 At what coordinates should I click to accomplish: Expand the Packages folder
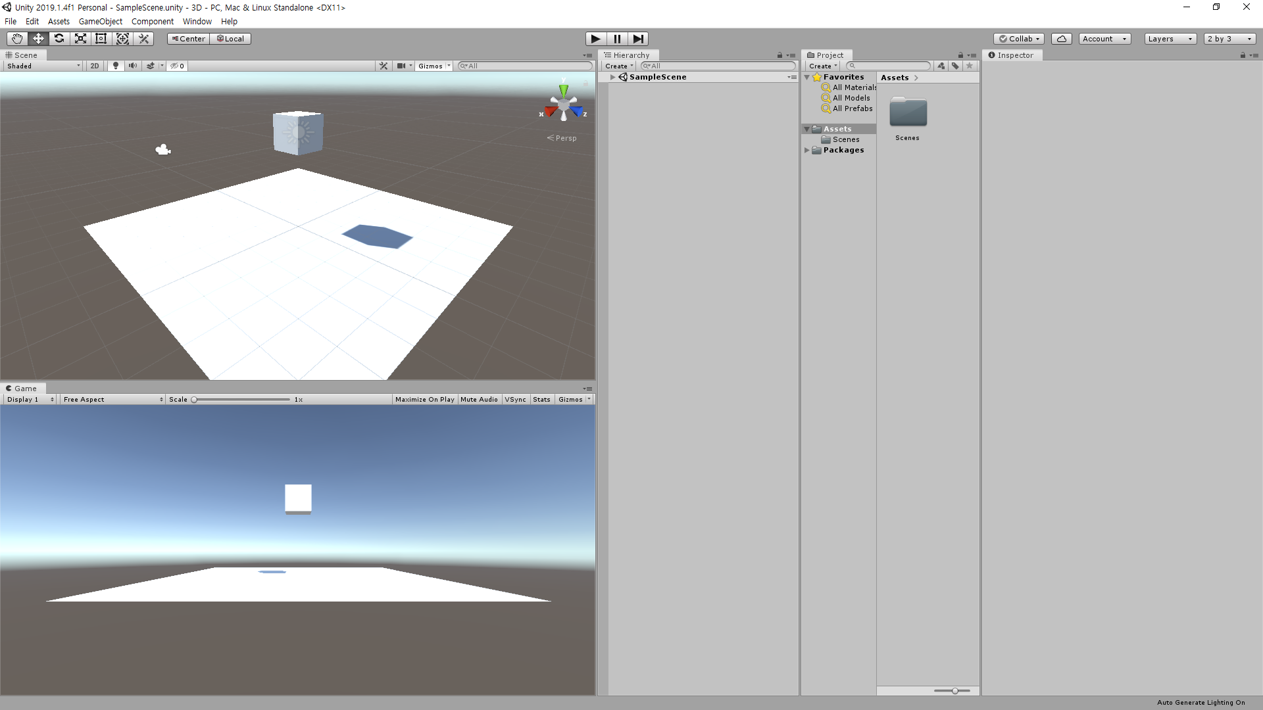pos(807,150)
